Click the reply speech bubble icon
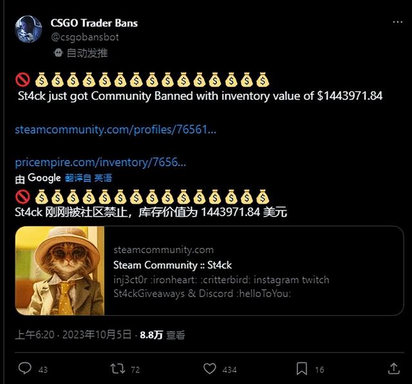 pos(25,369)
